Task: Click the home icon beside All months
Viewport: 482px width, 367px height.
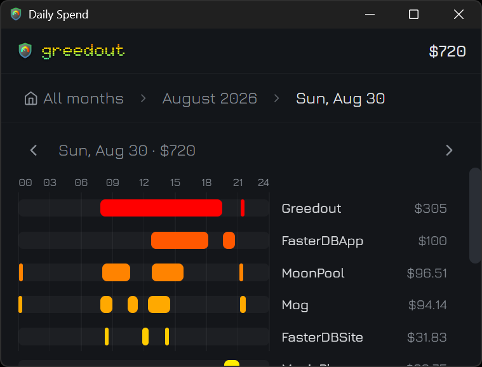Action: [30, 98]
